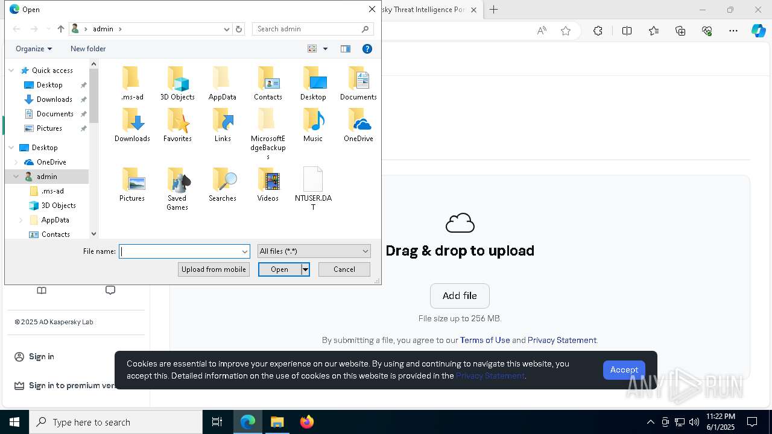
Task: Open the Privacy Statement link under upload
Action: [562, 340]
